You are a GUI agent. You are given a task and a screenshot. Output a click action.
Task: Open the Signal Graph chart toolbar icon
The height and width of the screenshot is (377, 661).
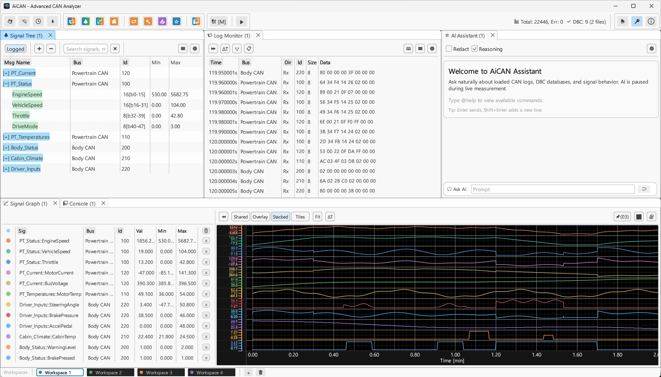100,21
